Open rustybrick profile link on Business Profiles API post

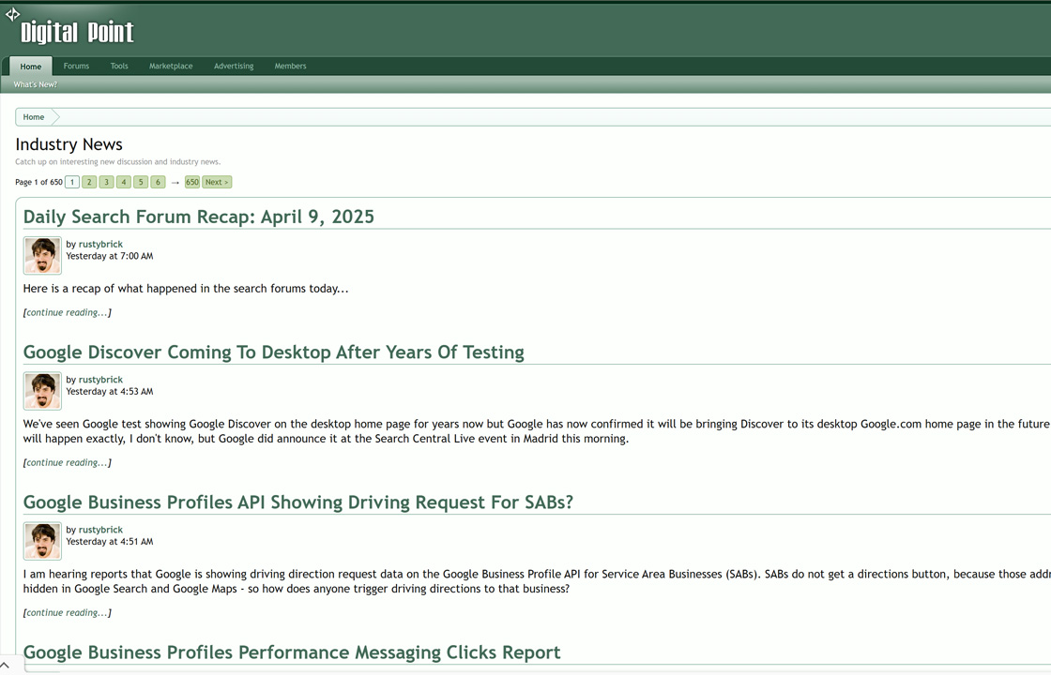pyautogui.click(x=100, y=530)
